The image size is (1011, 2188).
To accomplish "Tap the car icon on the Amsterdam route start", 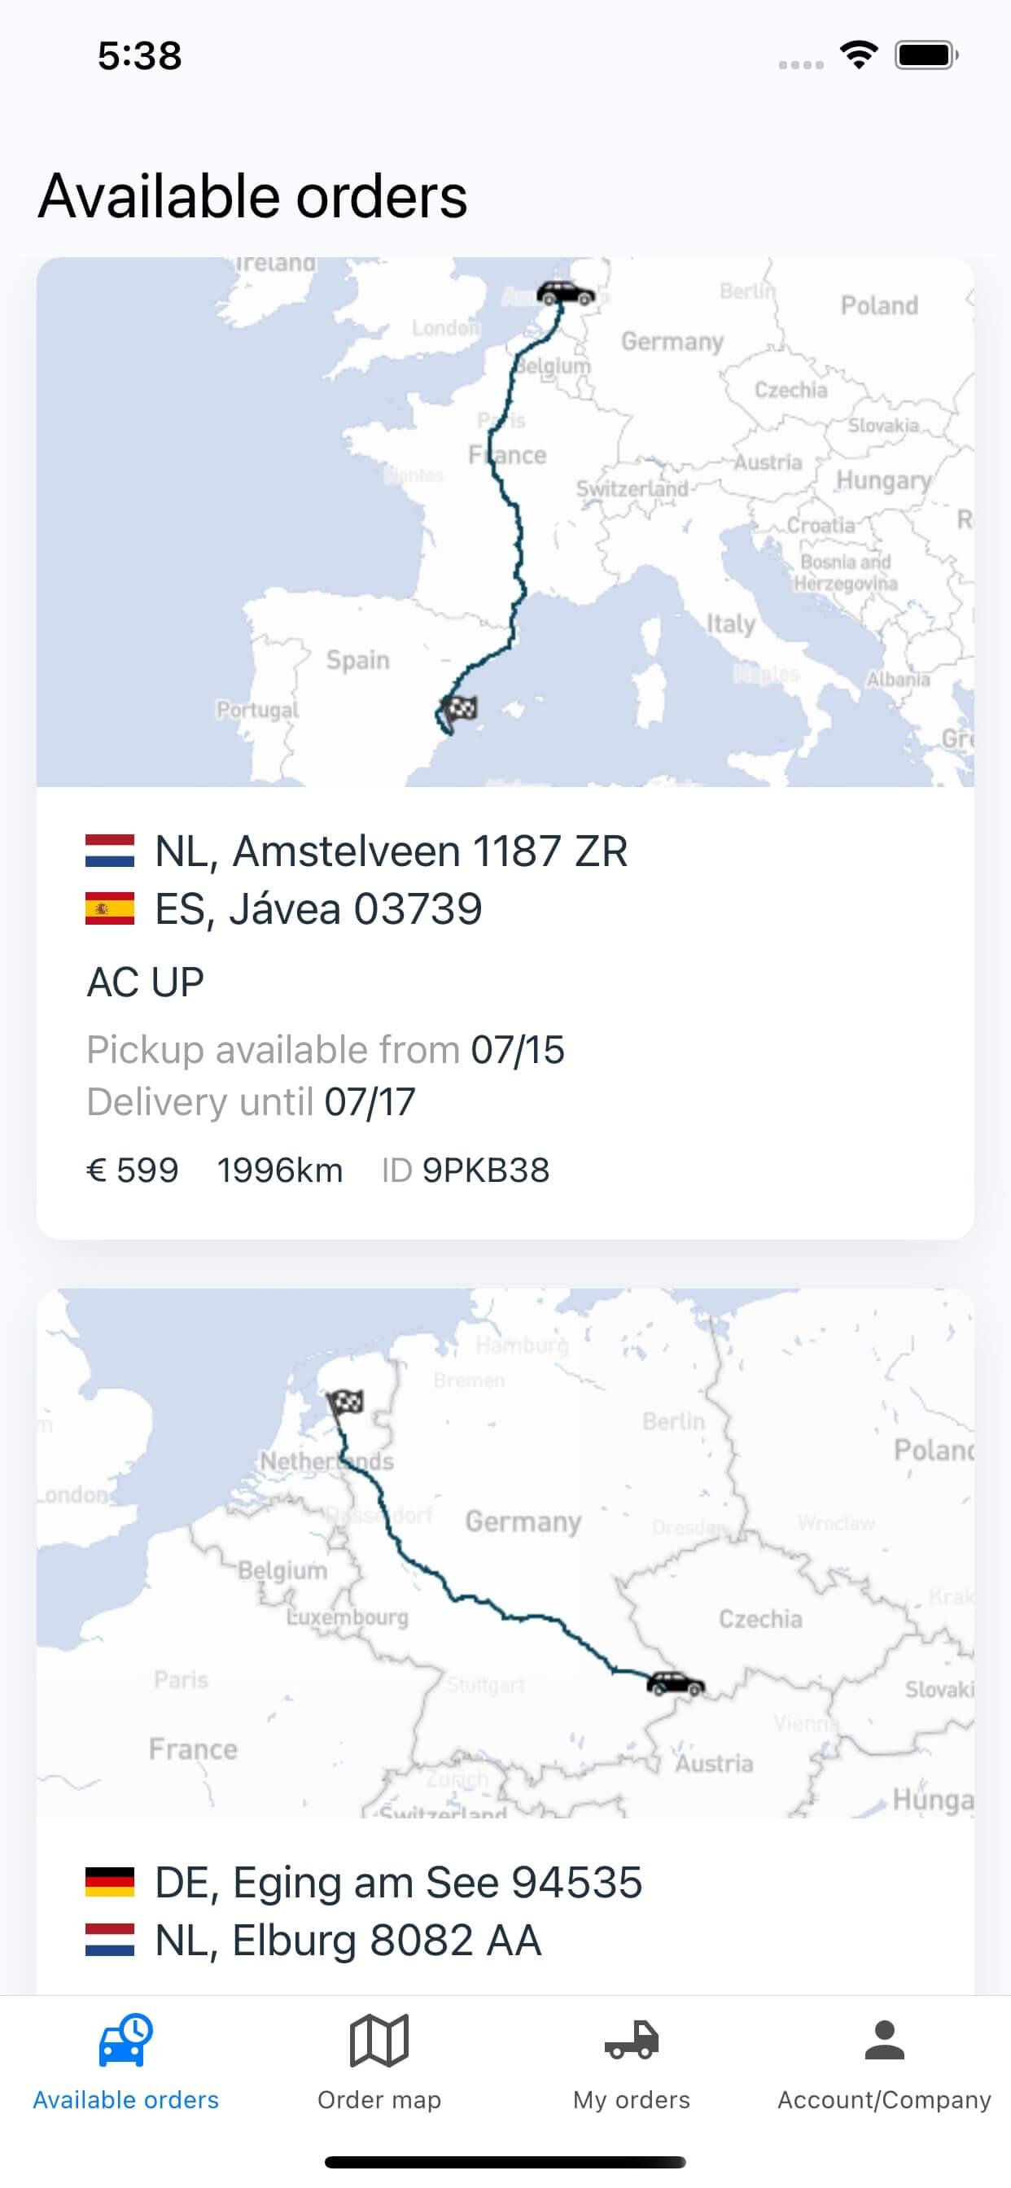I will pyautogui.click(x=565, y=294).
